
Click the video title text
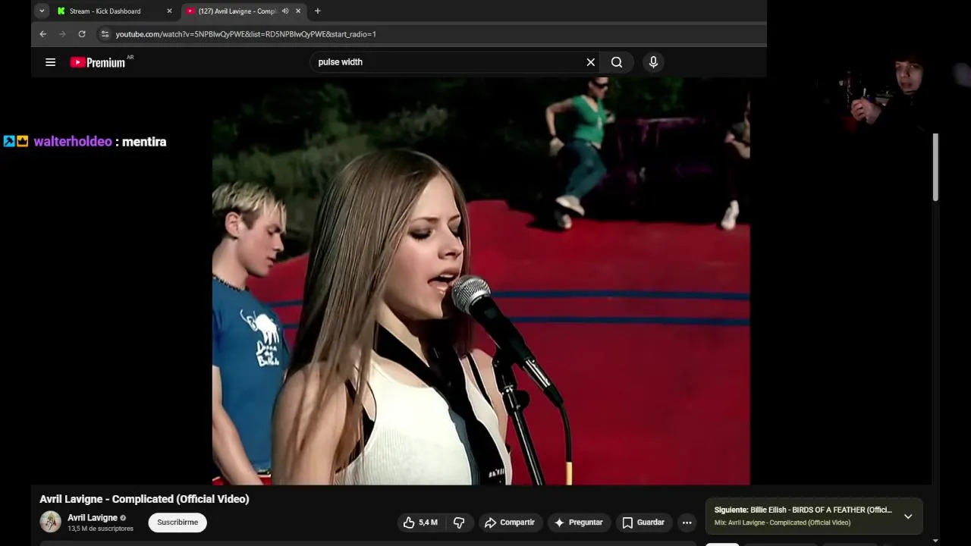coord(144,499)
